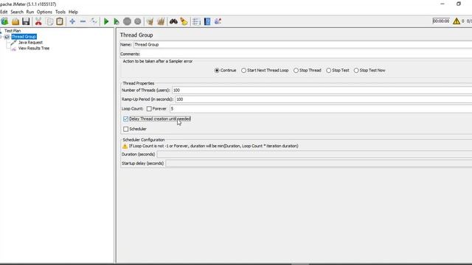
Task: Click the last toolbar icon after Help
Action: [218, 21]
